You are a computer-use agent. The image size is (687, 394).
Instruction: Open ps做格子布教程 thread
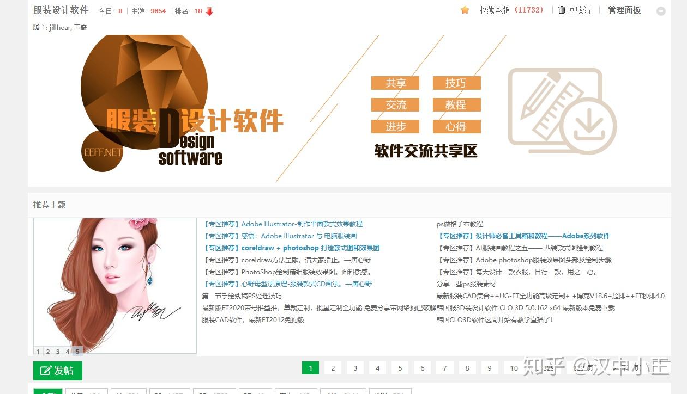460,224
